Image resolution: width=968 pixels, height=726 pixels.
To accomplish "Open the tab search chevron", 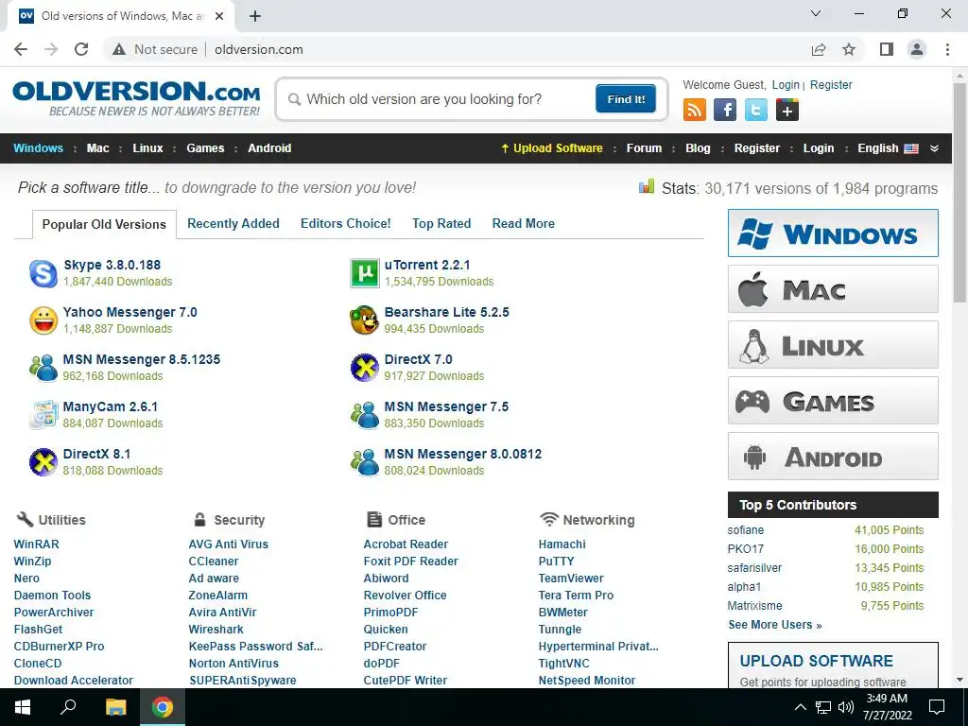I will [x=816, y=13].
